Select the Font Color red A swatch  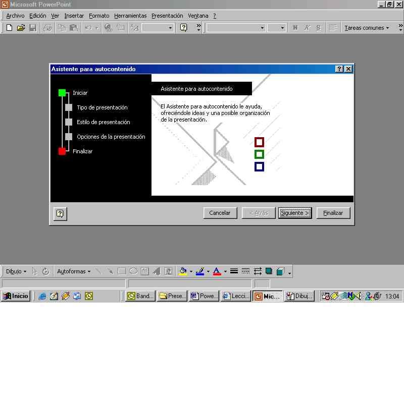coord(217,271)
